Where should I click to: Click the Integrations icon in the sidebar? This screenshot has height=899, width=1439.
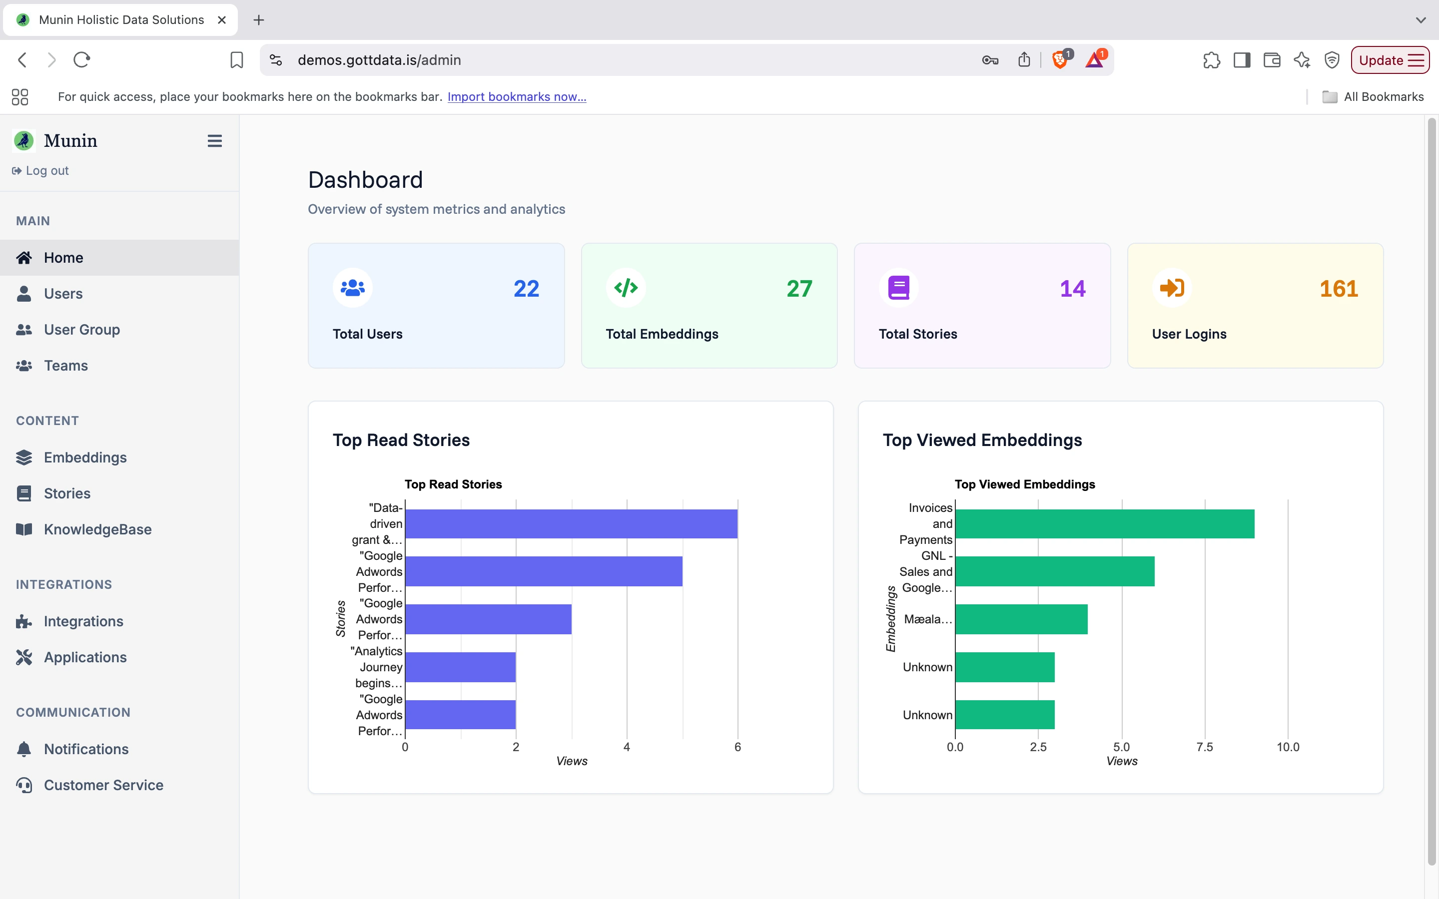[x=24, y=621]
